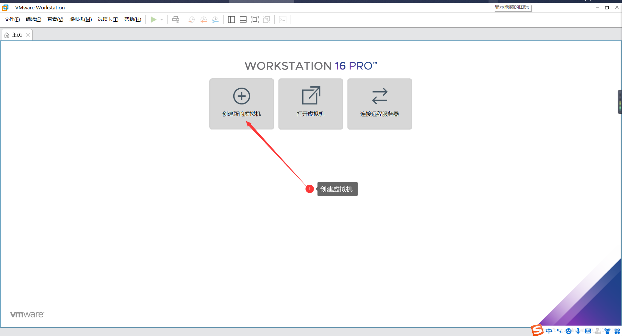
Task: Click the microphone voice input icon
Action: pyautogui.click(x=578, y=331)
